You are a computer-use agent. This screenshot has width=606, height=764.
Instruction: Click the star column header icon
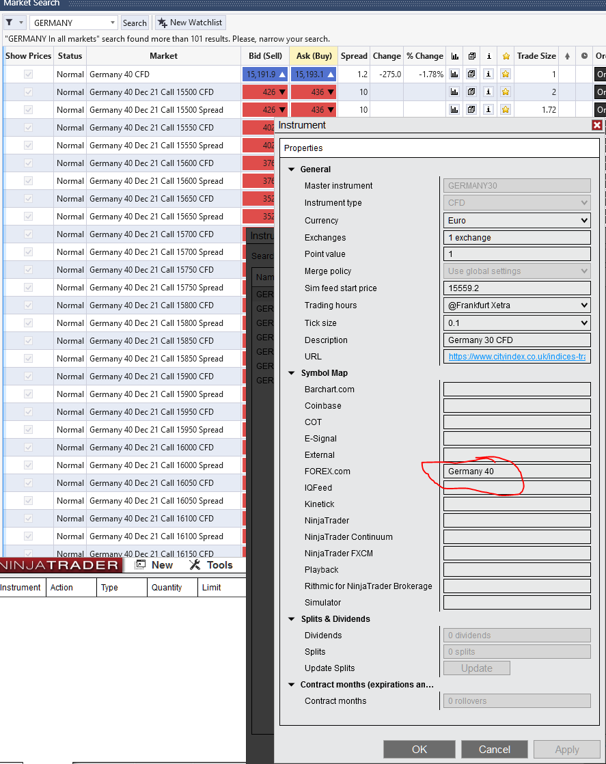point(506,56)
